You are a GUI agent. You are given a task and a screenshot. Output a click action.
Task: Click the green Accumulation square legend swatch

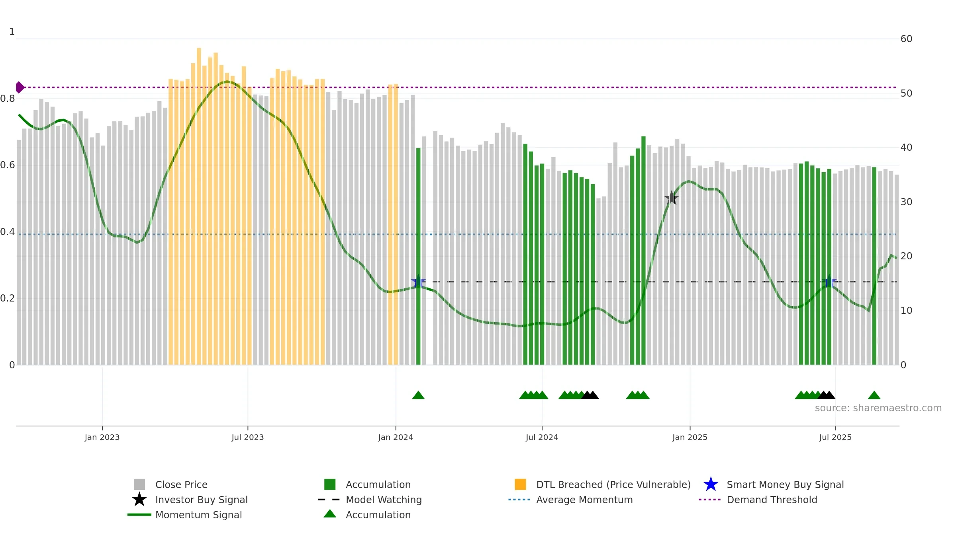[330, 484]
